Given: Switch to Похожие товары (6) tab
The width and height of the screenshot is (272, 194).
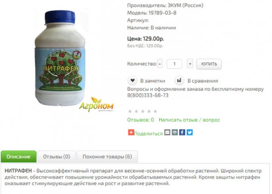Looking at the screenshot, I should (x=107, y=157).
